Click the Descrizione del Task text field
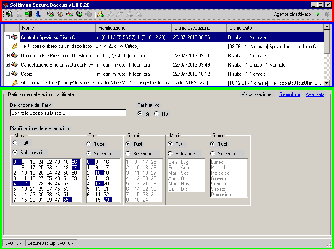Screen dimensions: 334x249 [68, 113]
